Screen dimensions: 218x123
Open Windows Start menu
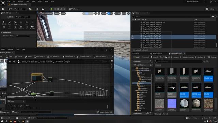(x=2, y=121)
